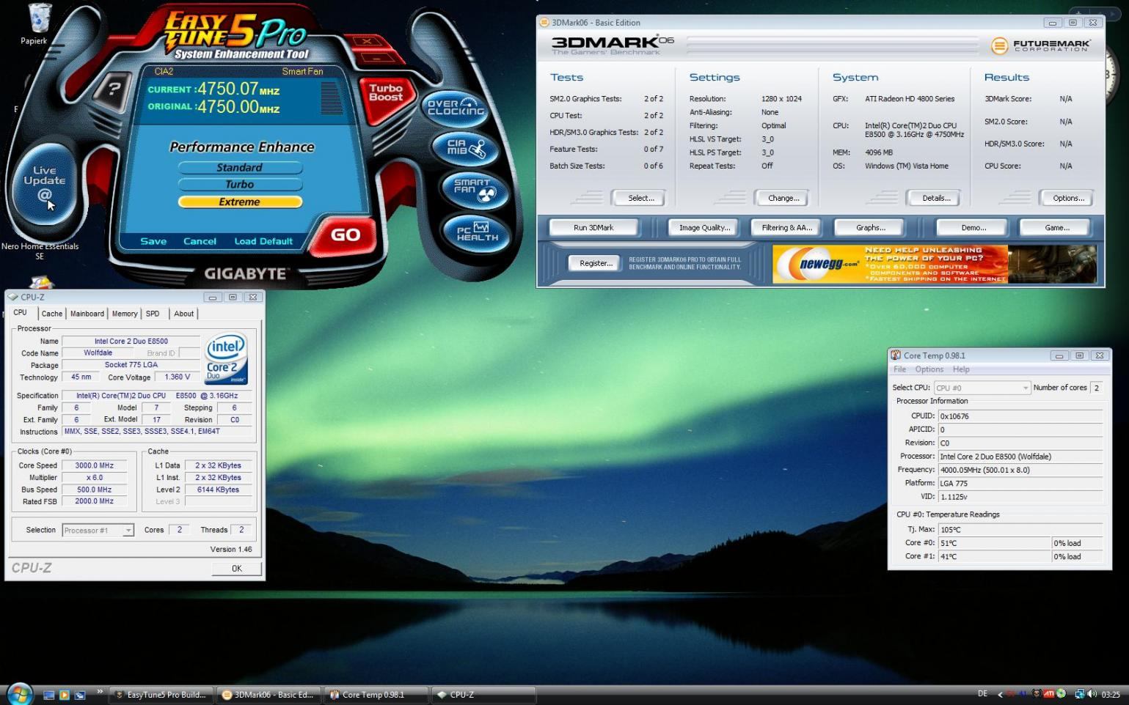Click the Demo... button in 3DMark06
This screenshot has height=705, width=1129.
tap(973, 228)
